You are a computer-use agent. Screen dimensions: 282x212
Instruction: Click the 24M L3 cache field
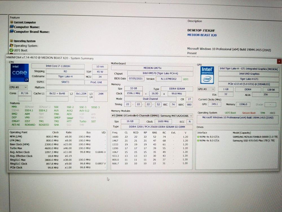101,96
